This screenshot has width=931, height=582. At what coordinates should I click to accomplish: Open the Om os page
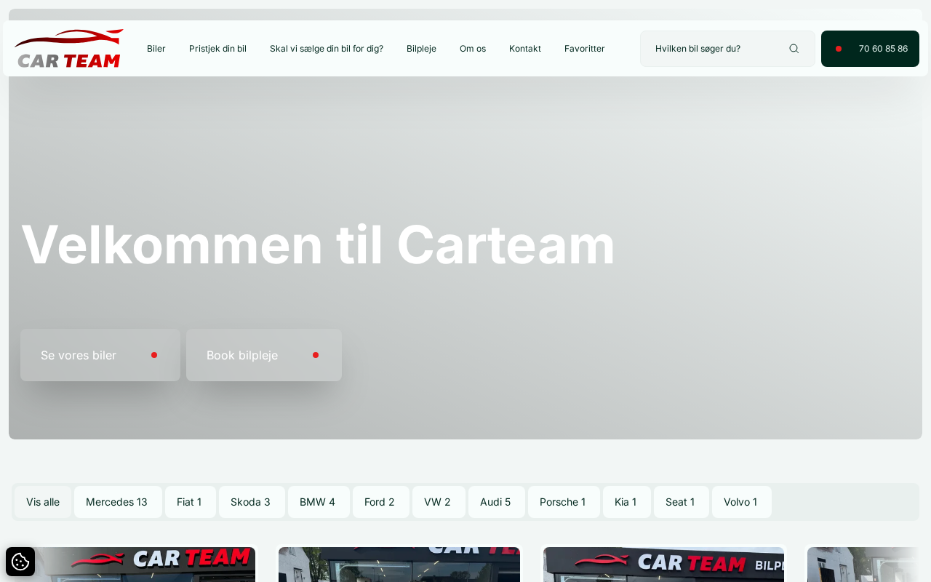tap(473, 49)
